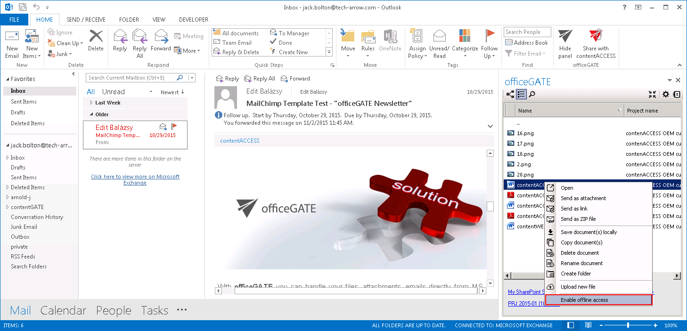687x331 pixels.
Task: Click the New Email button
Action: tap(12, 44)
